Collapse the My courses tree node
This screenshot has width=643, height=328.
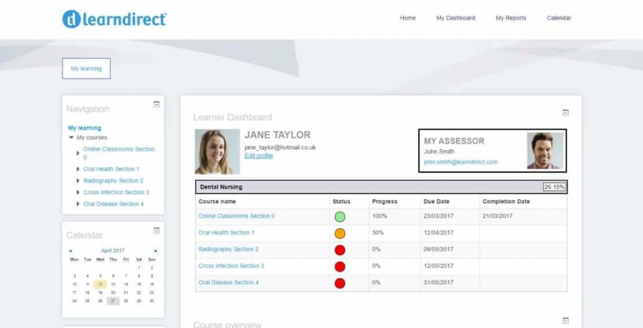(72, 138)
